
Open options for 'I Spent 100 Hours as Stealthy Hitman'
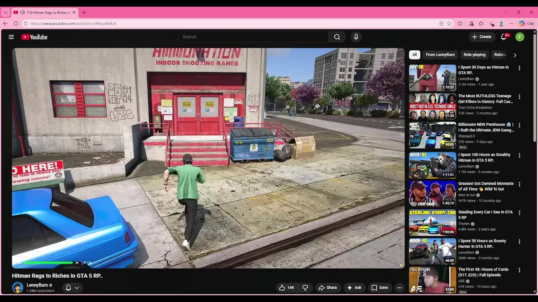pyautogui.click(x=520, y=156)
